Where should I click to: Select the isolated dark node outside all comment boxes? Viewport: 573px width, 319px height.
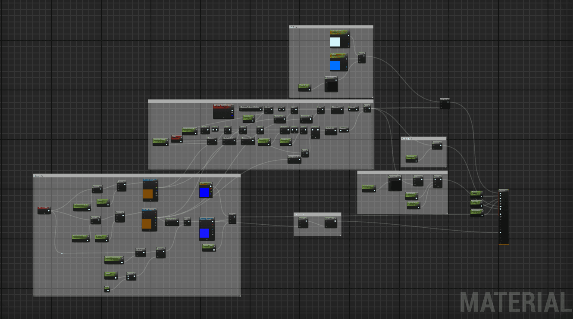pos(445,103)
